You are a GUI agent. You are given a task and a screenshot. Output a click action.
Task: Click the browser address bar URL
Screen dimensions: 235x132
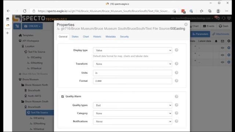[104, 11]
